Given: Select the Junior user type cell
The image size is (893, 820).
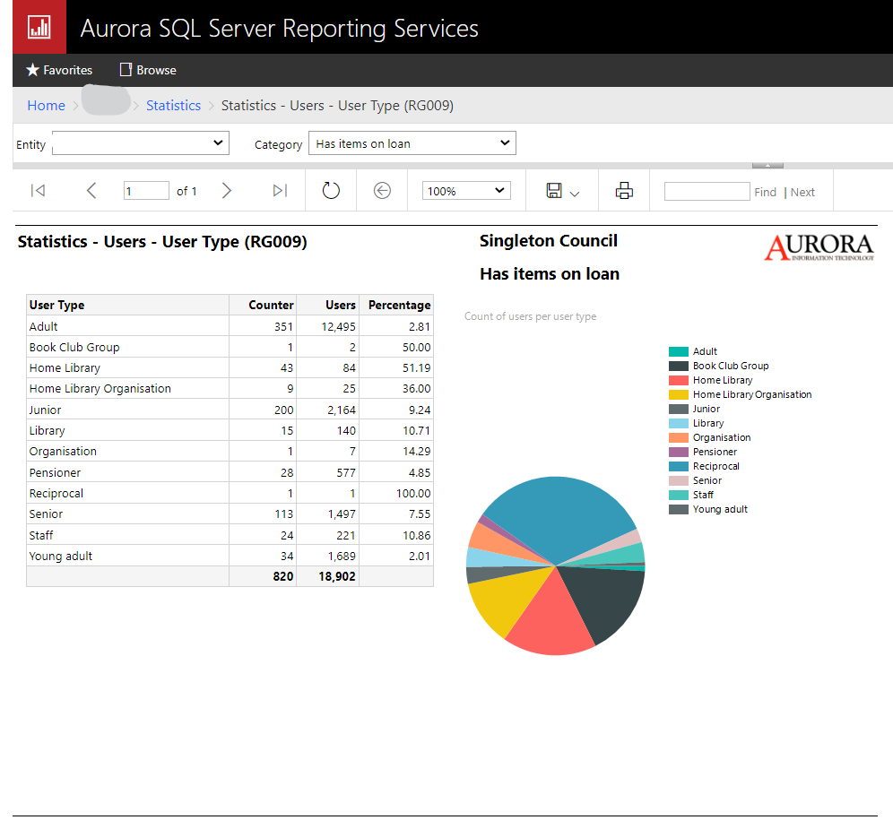Looking at the screenshot, I should pyautogui.click(x=127, y=410).
